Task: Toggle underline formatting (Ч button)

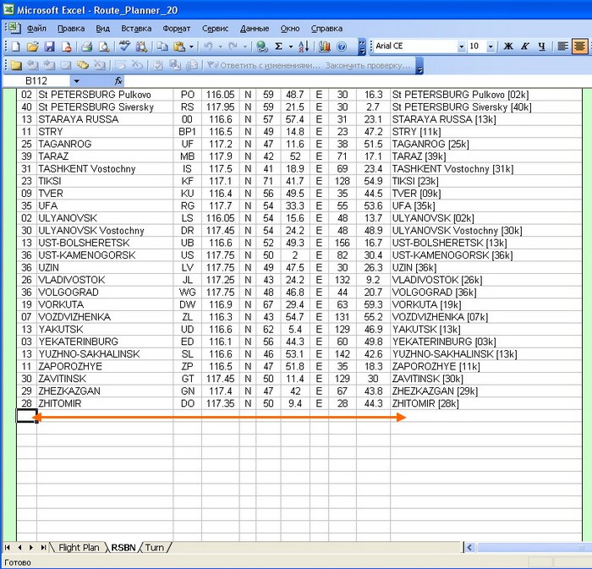Action: coord(542,47)
